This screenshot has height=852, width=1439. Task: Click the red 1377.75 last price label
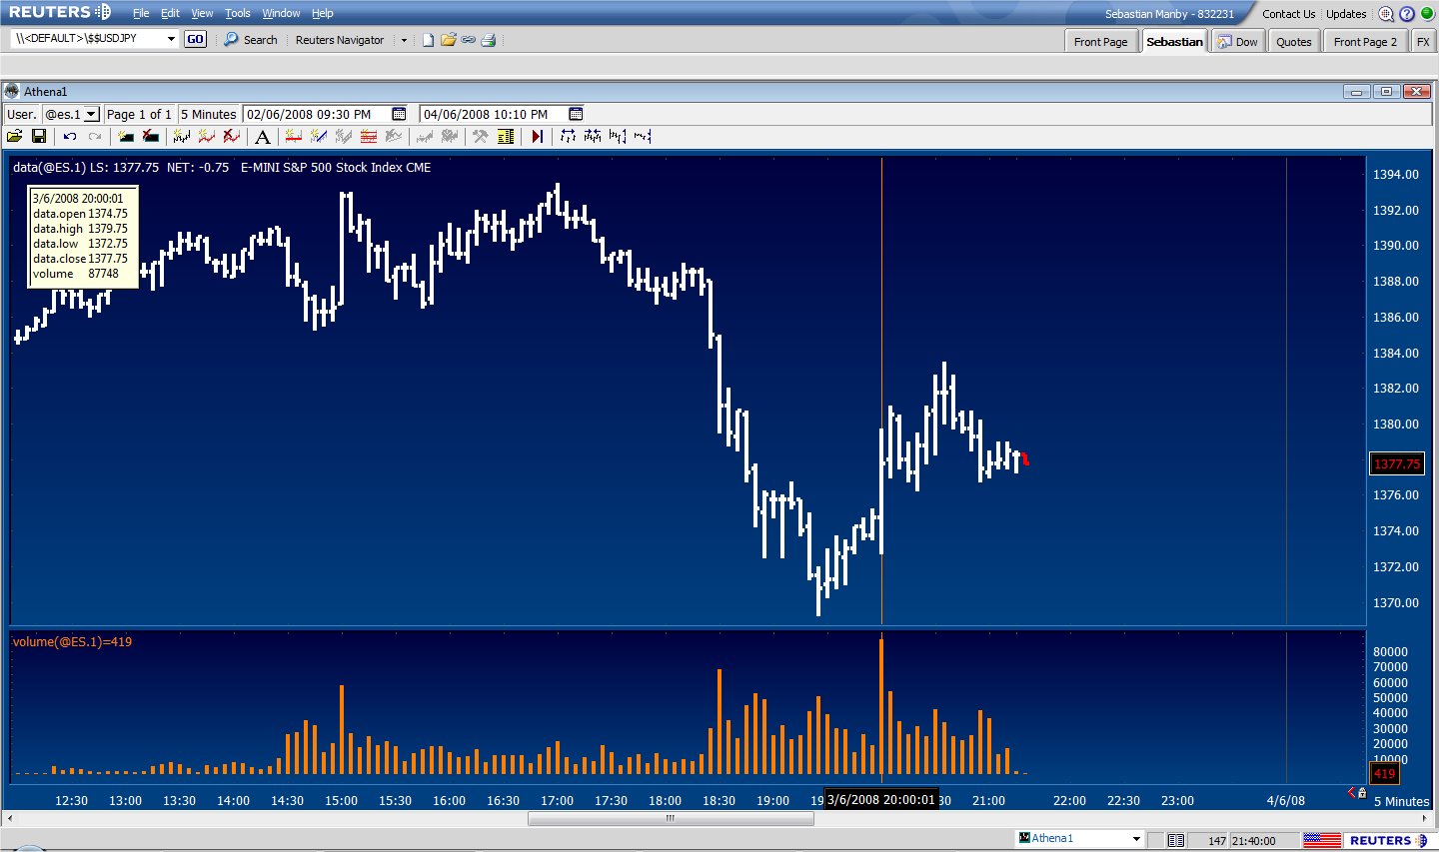coord(1396,463)
